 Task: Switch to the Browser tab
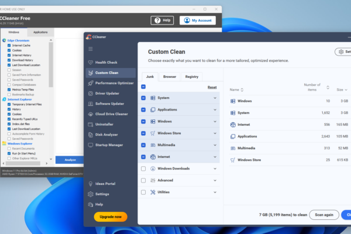[x=170, y=76]
